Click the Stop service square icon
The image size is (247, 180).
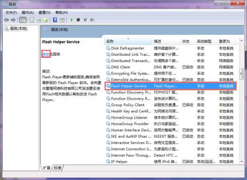(x=78, y=20)
